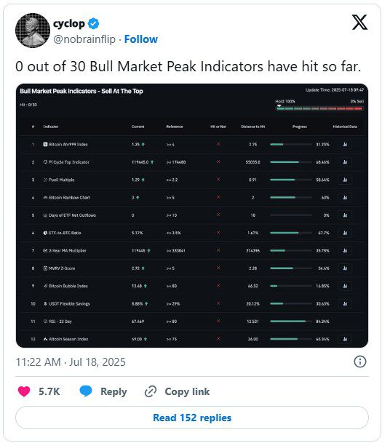Open MVRV Z-Score historical data icon
This screenshot has height=443, width=390.
point(345,268)
